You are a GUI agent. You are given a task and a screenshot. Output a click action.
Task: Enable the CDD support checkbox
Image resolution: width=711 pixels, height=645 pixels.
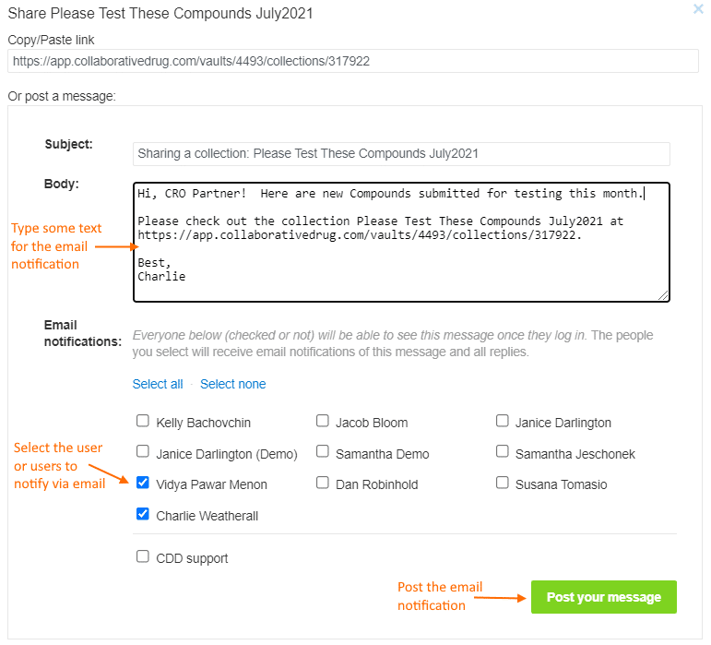point(142,556)
